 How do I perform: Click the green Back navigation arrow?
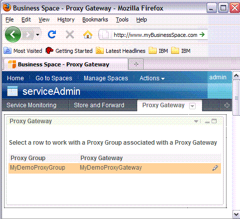pyautogui.click(x=13, y=34)
